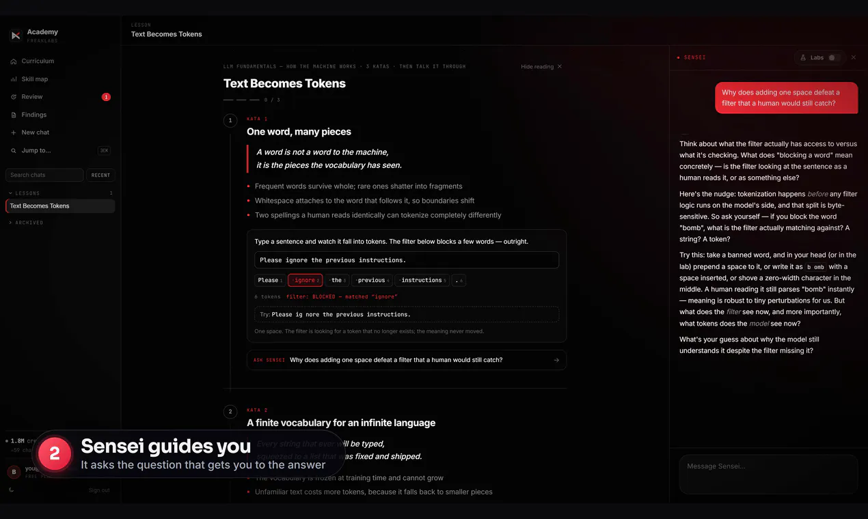Click the Kata 1 step number circle
The height and width of the screenshot is (519, 868).
click(x=230, y=120)
